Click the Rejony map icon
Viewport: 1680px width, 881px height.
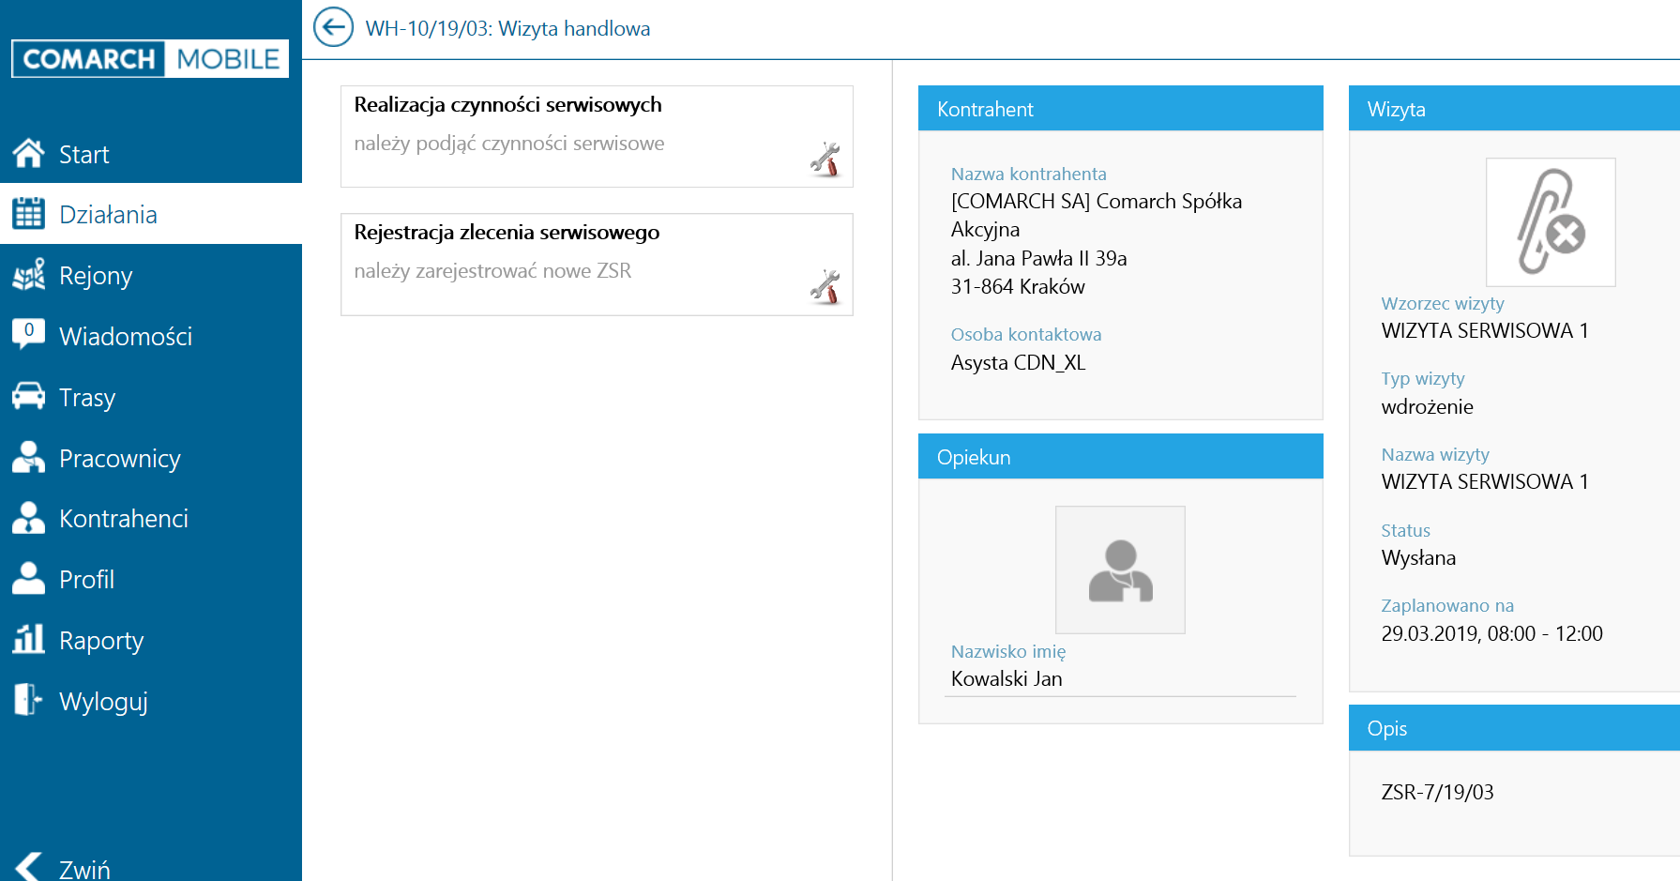(29, 275)
